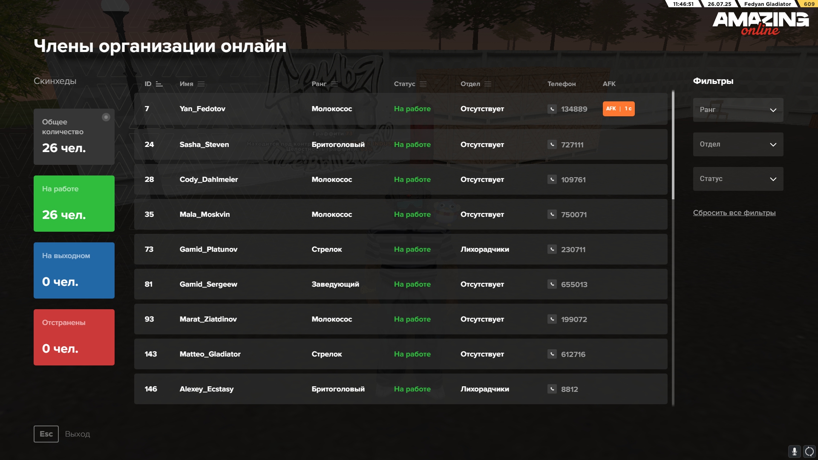Click the phone icon beside number 8812

552,389
